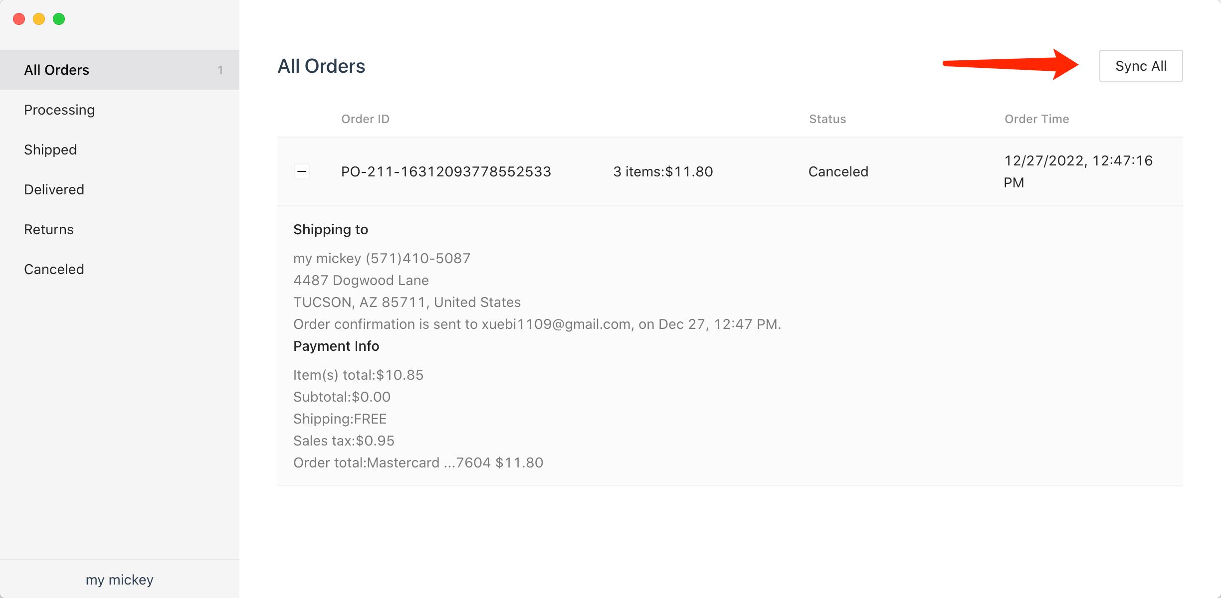The image size is (1221, 598).
Task: Click the my mickey account label
Action: [120, 580]
